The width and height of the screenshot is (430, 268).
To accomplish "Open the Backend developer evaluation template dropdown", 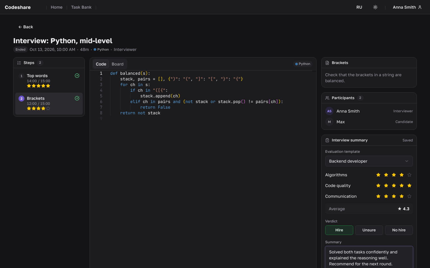I will coord(369,161).
